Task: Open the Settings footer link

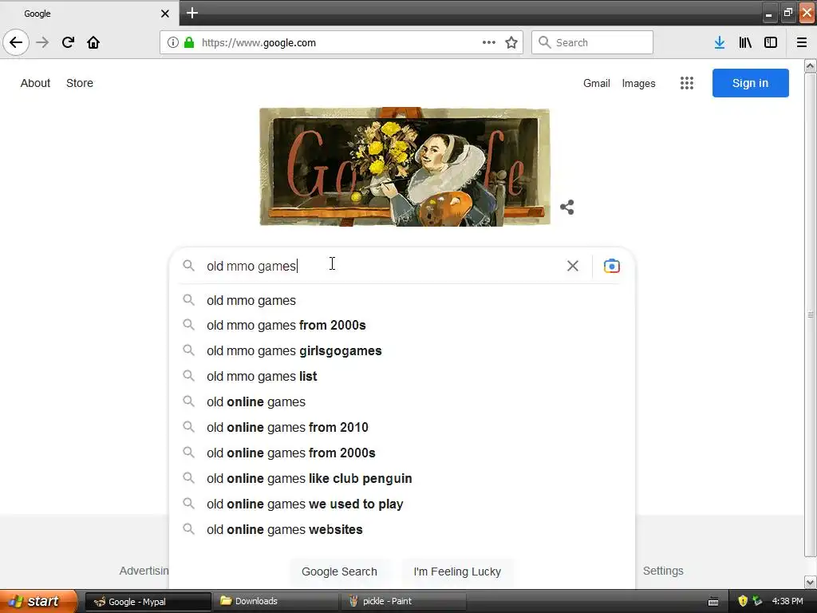Action: pyautogui.click(x=663, y=571)
